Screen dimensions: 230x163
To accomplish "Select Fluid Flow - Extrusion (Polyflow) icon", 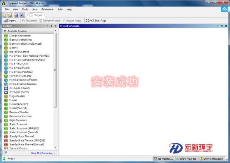I will [x=6, y=60].
